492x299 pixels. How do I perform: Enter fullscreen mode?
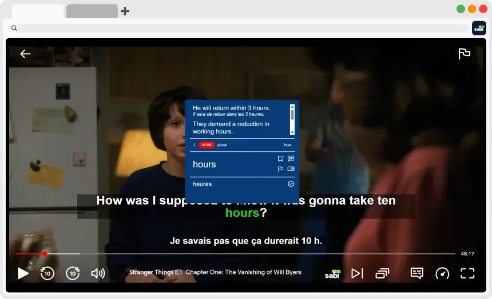point(467,273)
